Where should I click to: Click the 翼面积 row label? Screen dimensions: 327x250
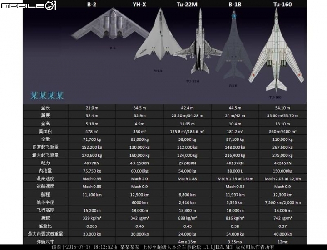pos(45,131)
